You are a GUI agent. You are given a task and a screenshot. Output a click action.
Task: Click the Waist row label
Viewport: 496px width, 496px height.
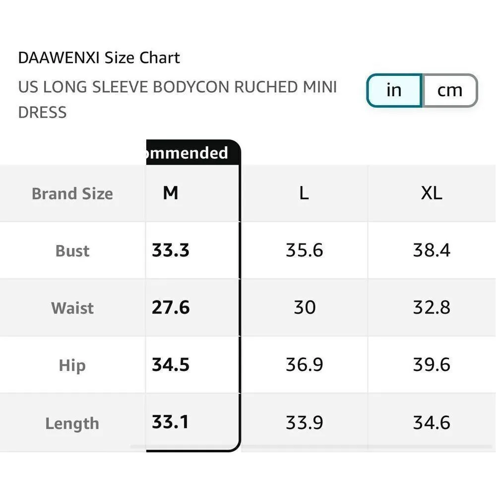(72, 308)
